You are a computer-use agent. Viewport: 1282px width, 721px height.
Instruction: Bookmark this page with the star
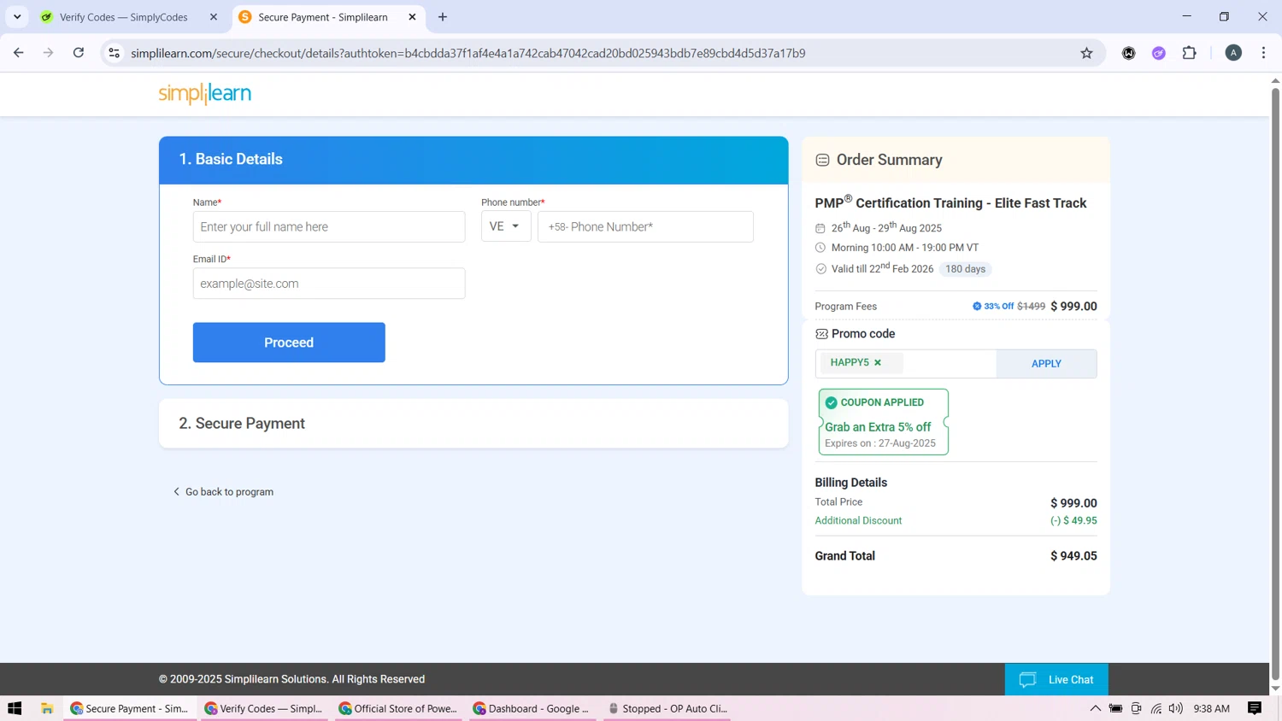click(1086, 53)
